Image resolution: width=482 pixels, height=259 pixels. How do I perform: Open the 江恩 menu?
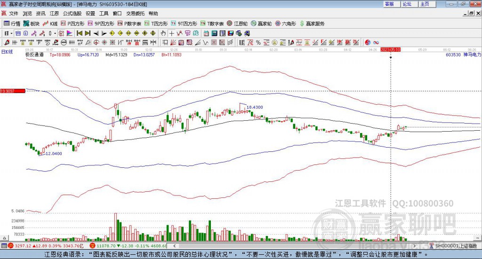point(54,14)
